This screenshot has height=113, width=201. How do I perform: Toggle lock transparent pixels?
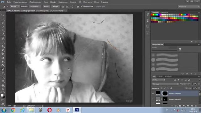[161, 88]
